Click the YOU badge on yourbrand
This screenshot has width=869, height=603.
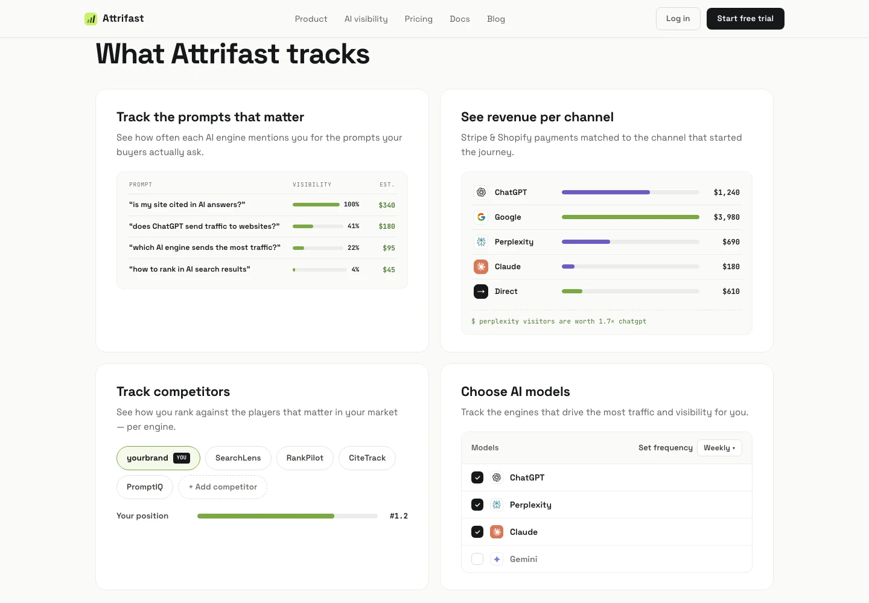(x=182, y=458)
